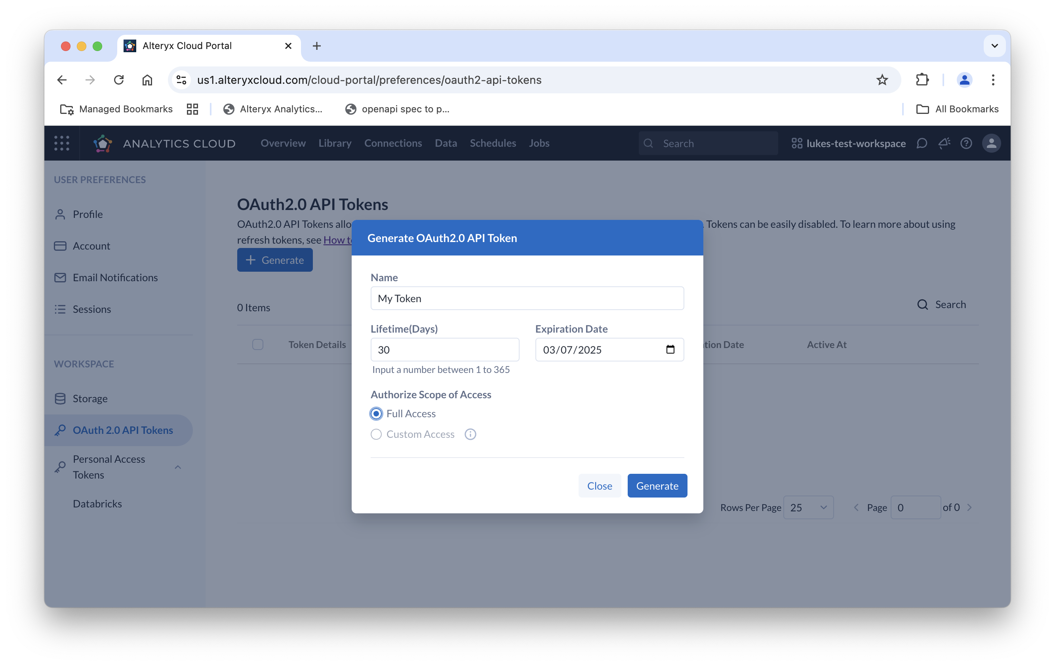Check the select-all tokens checkbox
Viewport: 1055px width, 666px height.
click(x=258, y=345)
